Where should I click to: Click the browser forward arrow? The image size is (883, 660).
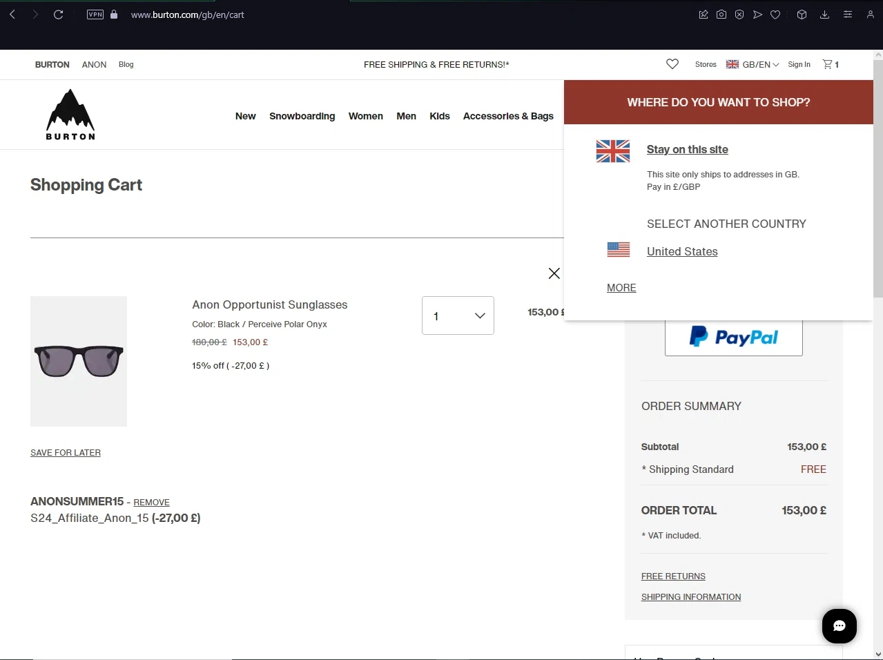tap(35, 14)
